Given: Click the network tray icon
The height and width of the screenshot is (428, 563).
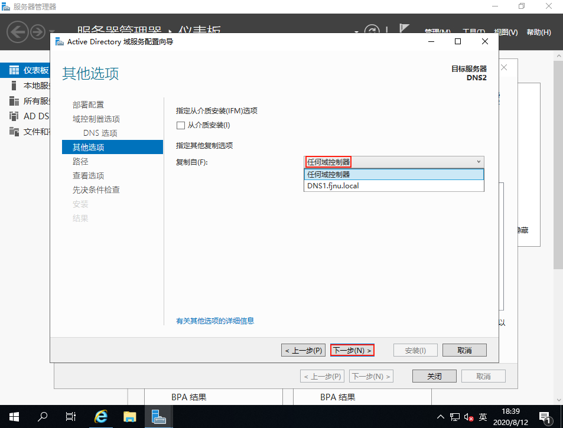Looking at the screenshot, I should [454, 417].
